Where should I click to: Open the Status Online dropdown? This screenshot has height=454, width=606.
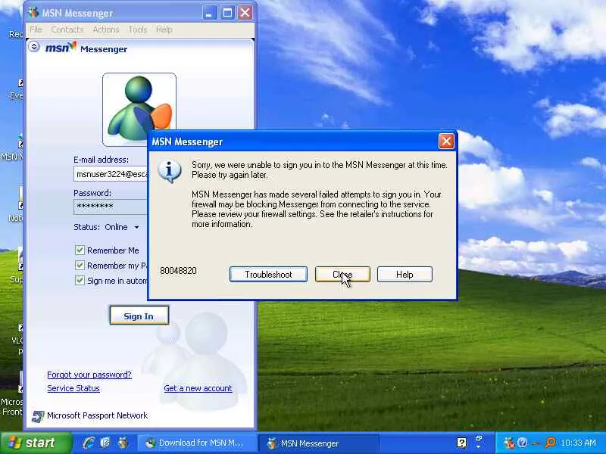[x=136, y=228]
